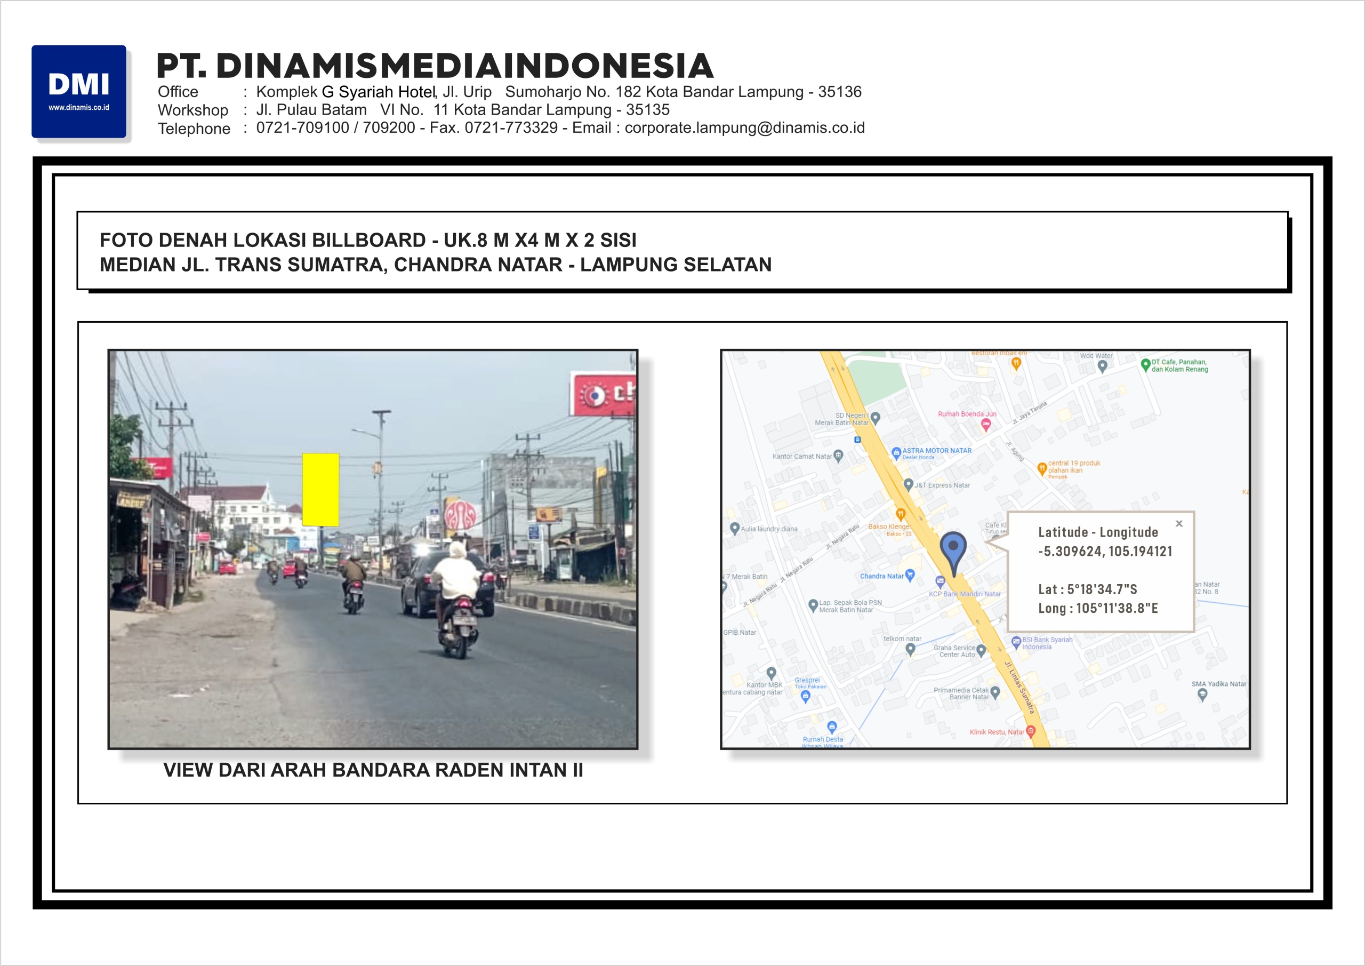
Task: Select the J&T Express Natar pin
Action: [909, 485]
